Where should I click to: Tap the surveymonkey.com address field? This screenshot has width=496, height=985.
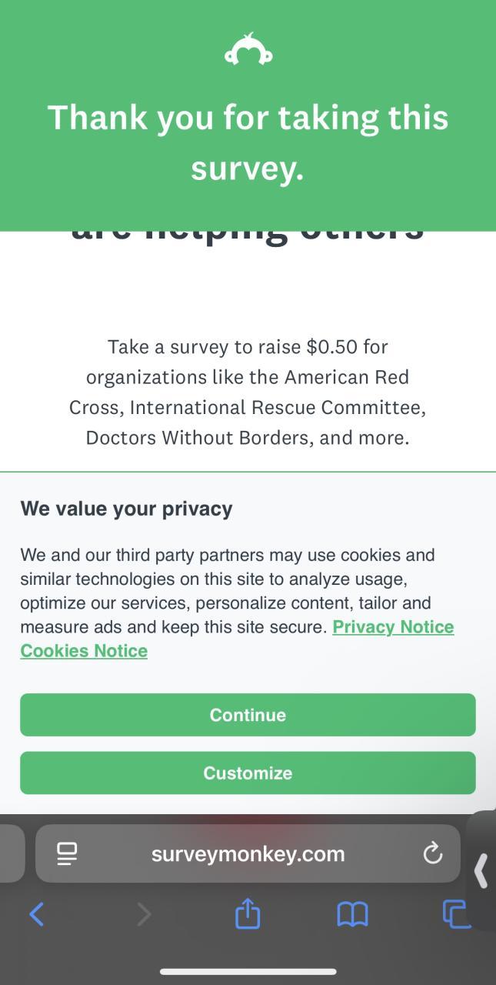pos(248,853)
